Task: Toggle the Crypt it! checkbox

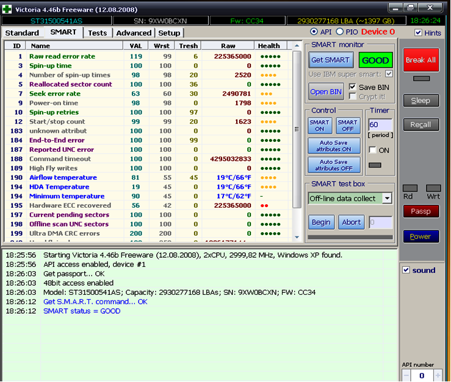Action: click(352, 96)
